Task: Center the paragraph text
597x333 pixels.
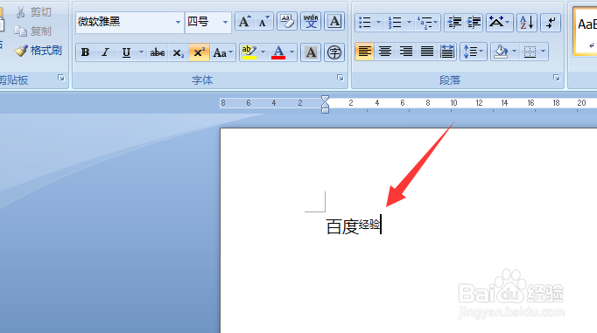Action: click(385, 52)
